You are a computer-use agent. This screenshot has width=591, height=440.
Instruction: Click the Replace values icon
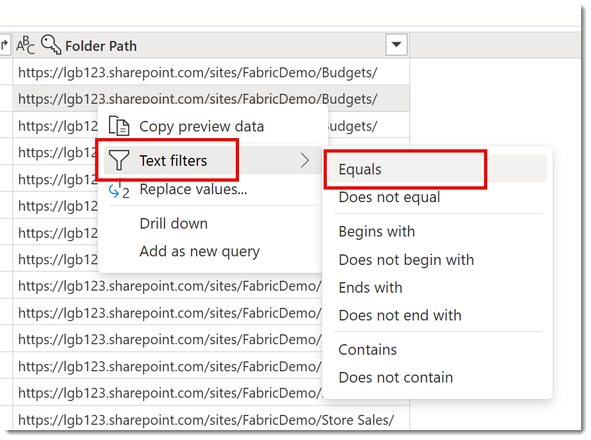point(119,190)
